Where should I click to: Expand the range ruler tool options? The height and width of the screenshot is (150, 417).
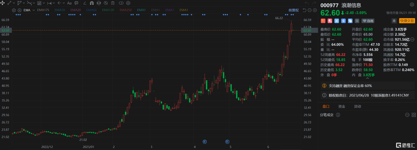[54, 3]
